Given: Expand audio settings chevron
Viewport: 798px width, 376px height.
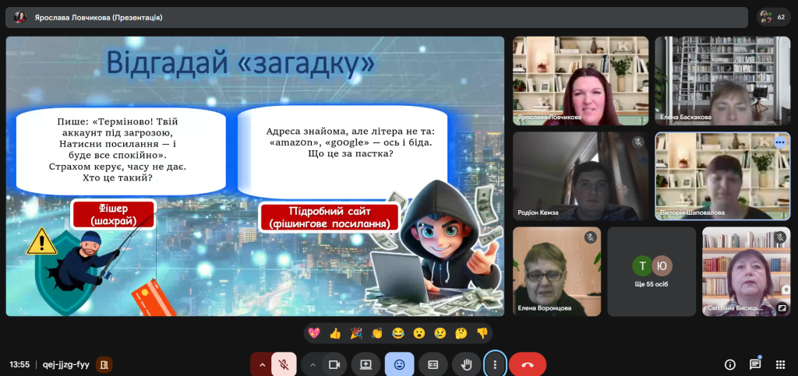Looking at the screenshot, I should (x=262, y=364).
